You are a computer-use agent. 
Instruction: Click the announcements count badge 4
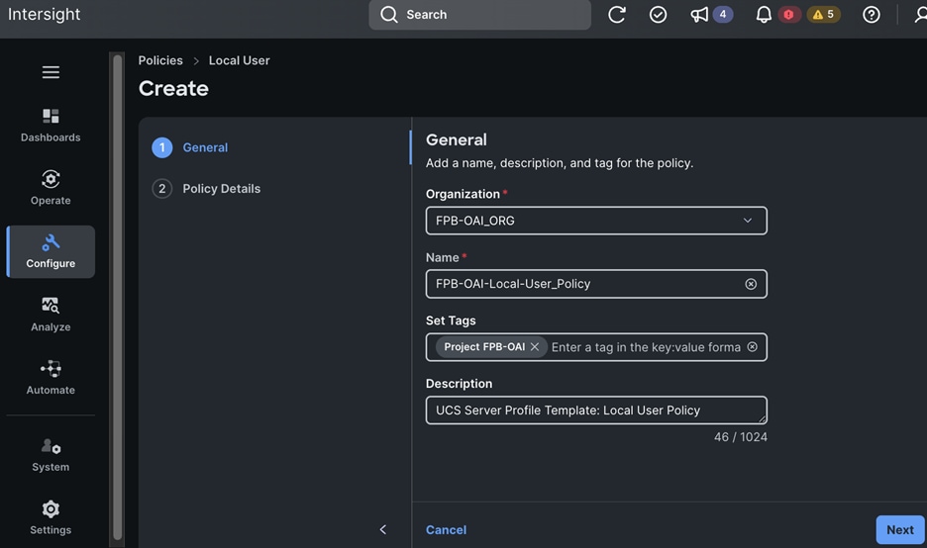(x=722, y=14)
